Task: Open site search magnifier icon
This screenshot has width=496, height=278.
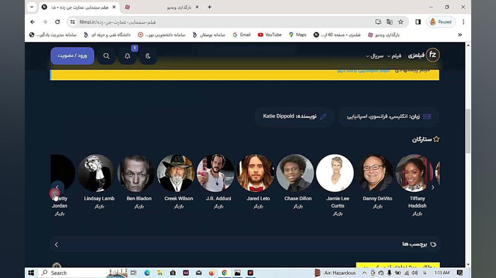Action: tap(106, 56)
